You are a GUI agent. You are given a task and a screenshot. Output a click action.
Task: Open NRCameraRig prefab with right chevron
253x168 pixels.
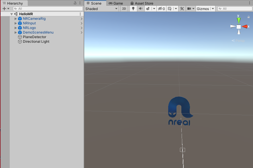pos(81,19)
